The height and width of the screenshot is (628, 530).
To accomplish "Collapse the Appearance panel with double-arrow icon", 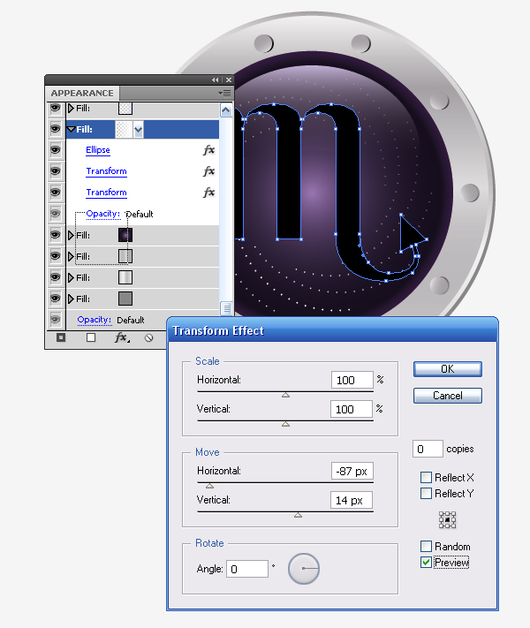I will [x=216, y=80].
